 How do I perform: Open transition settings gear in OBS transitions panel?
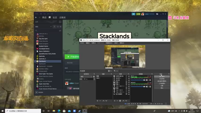pyautogui.click(x=94, y=77)
